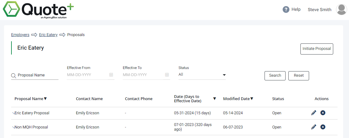Click the Quote+ logo
The width and height of the screenshot is (349, 138).
[38, 10]
